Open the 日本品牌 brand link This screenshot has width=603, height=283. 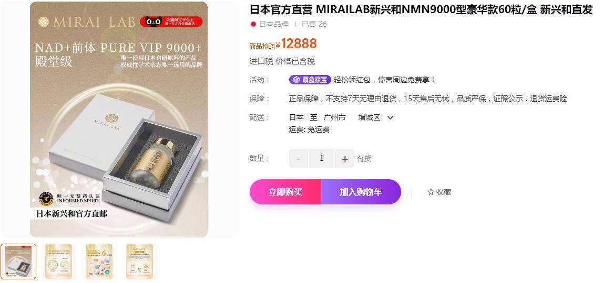pos(273,24)
